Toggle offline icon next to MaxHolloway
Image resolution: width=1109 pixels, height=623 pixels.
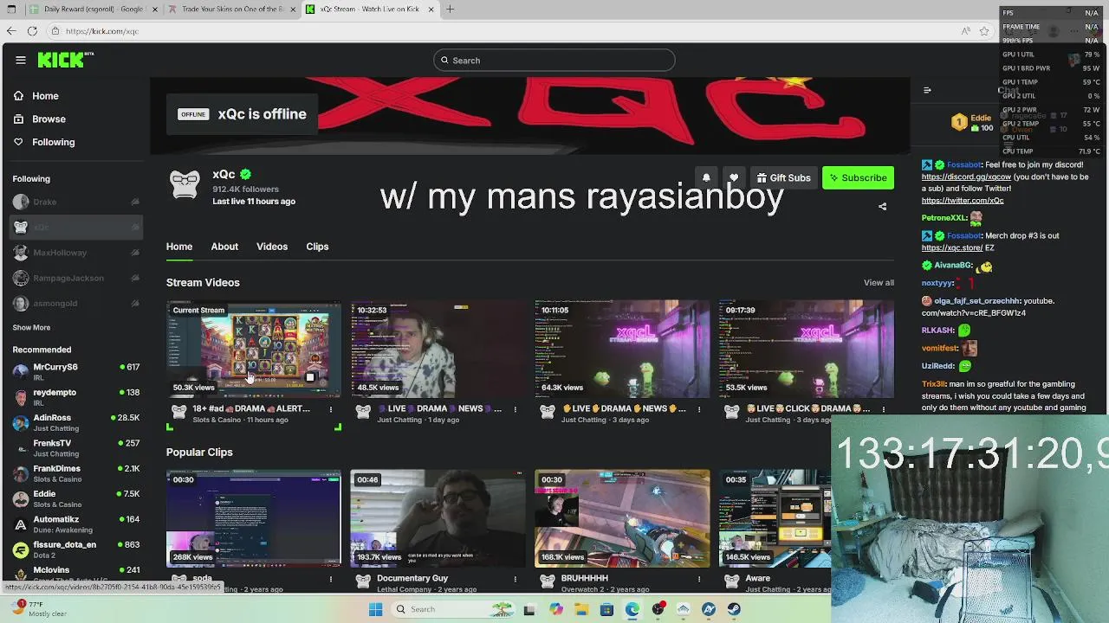(135, 253)
